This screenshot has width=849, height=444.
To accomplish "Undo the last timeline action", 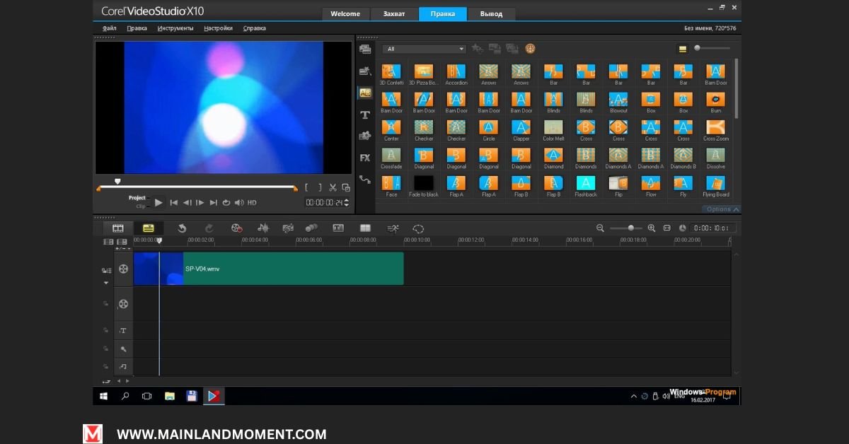I will click(182, 228).
